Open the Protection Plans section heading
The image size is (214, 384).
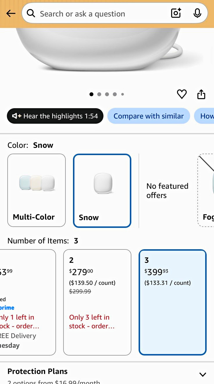click(38, 371)
